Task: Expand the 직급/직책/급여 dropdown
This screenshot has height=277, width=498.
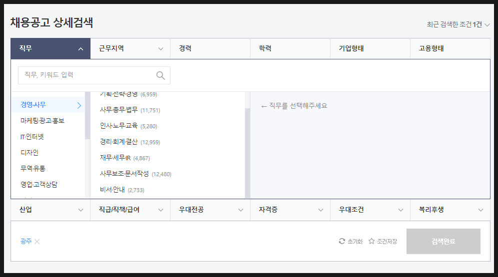Action: point(130,210)
